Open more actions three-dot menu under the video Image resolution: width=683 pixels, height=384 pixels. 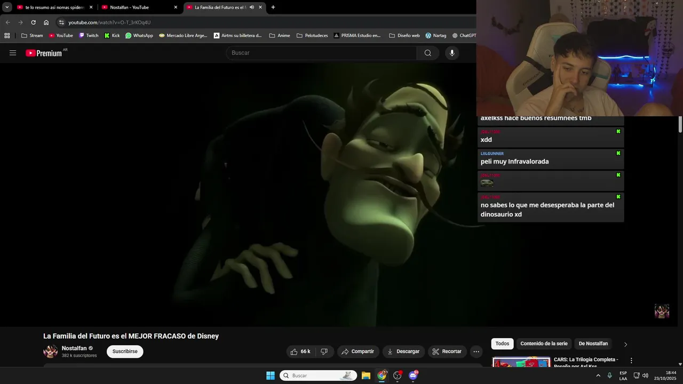tap(476, 351)
